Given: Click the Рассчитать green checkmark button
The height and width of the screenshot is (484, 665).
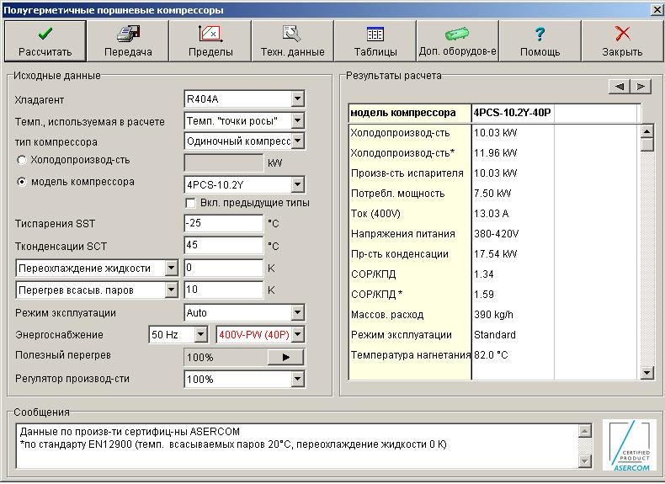Looking at the screenshot, I should [45, 41].
